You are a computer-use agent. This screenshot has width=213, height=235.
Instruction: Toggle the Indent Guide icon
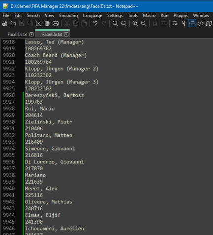192,24
